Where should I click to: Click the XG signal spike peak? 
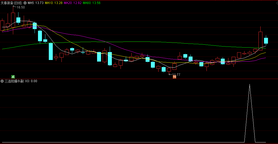coord(250,85)
